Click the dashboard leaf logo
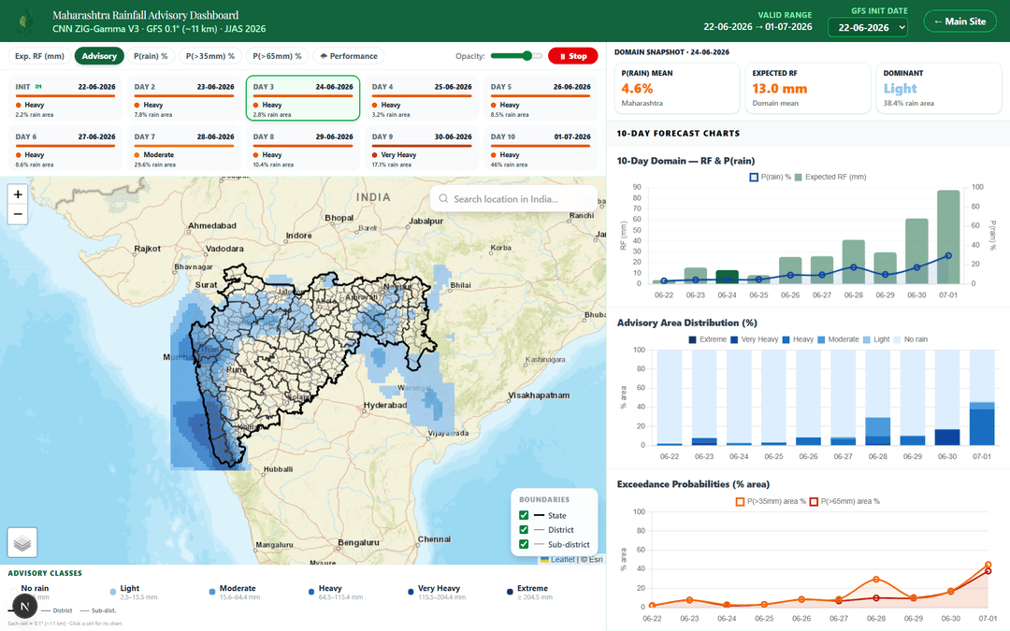Viewport: 1010px width, 631px height. (26, 22)
